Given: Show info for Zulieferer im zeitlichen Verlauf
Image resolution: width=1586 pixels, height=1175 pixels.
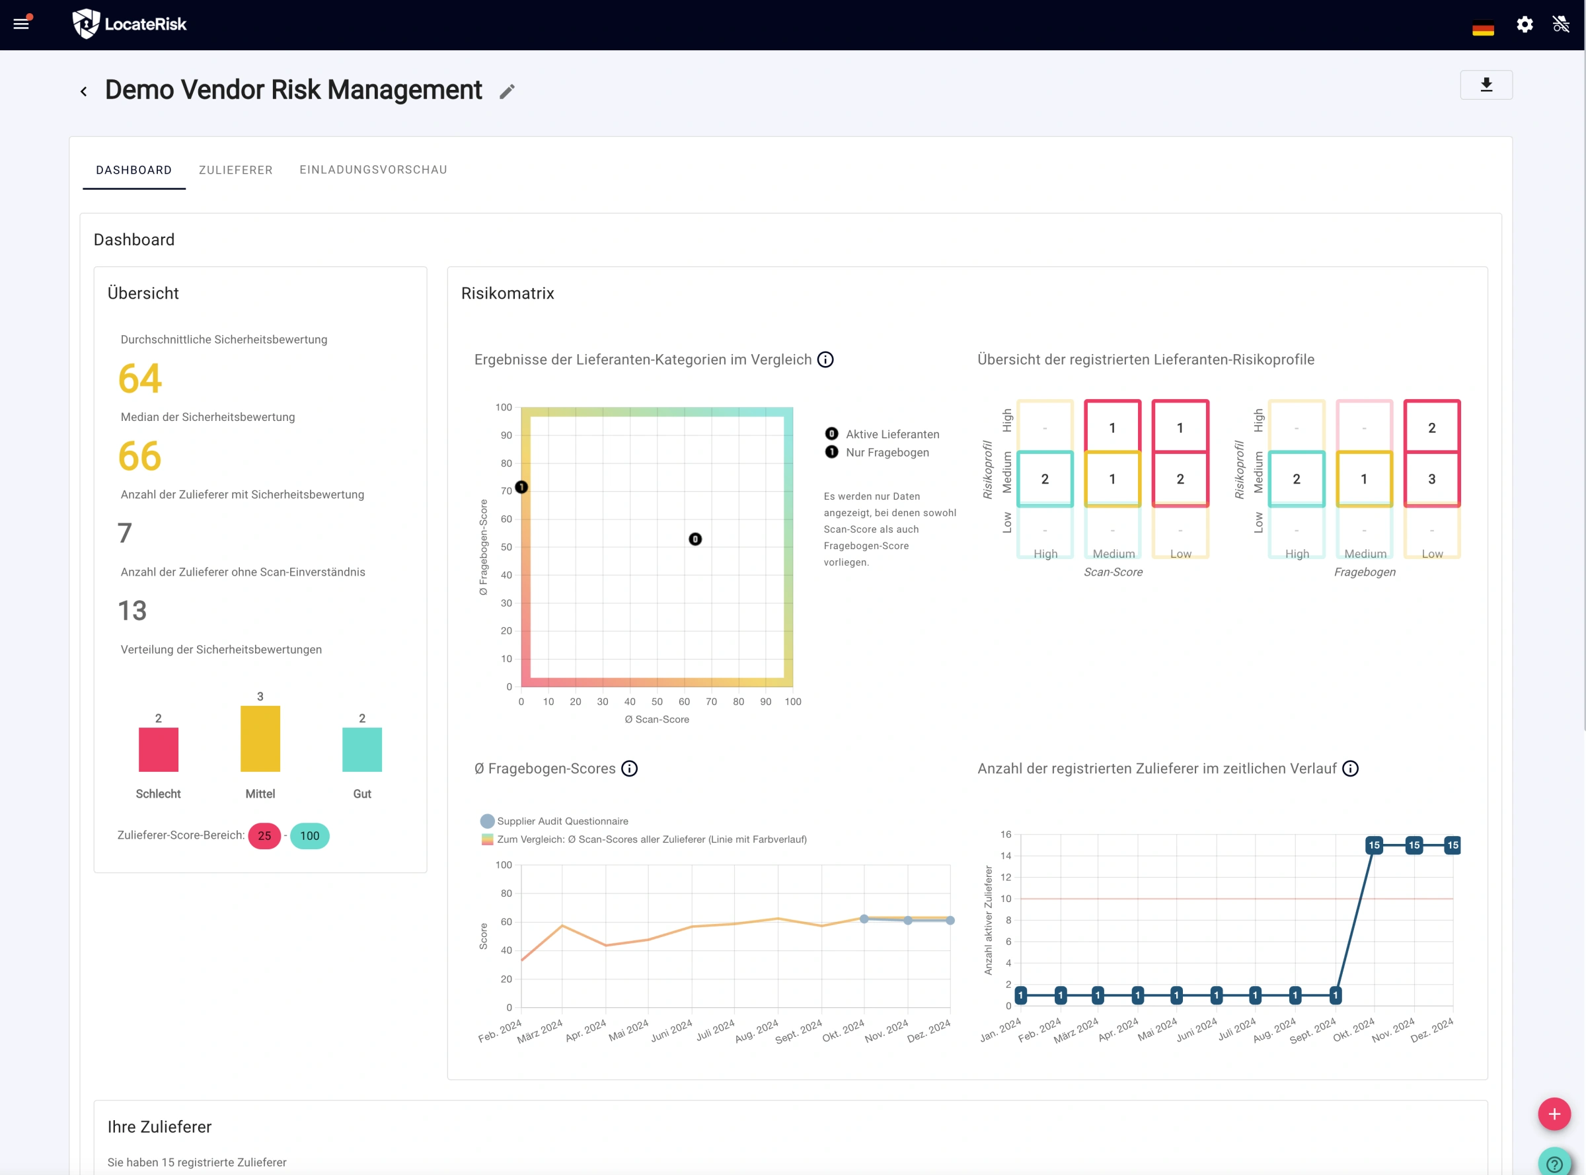Looking at the screenshot, I should (x=1350, y=769).
